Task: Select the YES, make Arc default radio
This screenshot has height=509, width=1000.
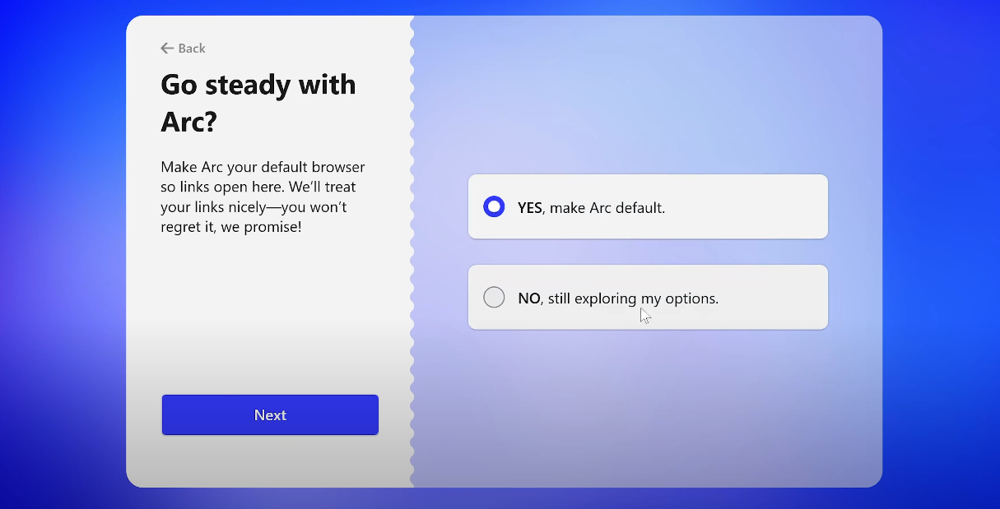Action: pos(494,207)
